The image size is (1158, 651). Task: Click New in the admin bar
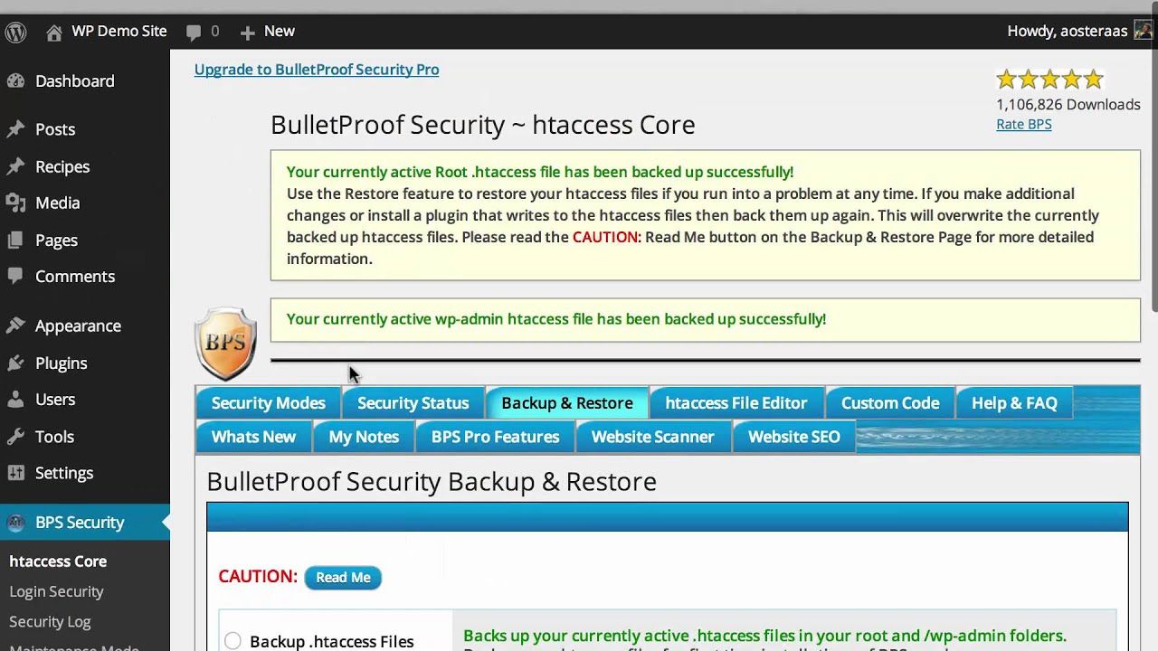[279, 31]
